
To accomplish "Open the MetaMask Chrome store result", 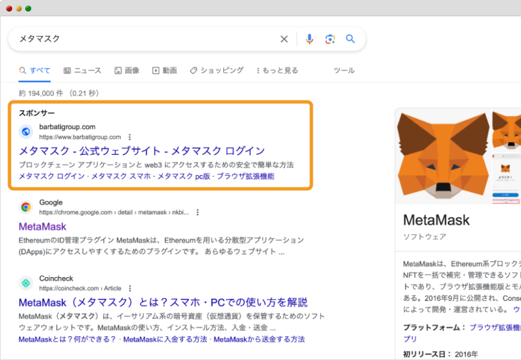I will [43, 227].
